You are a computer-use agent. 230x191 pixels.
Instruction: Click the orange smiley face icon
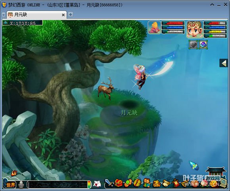(x=214, y=184)
